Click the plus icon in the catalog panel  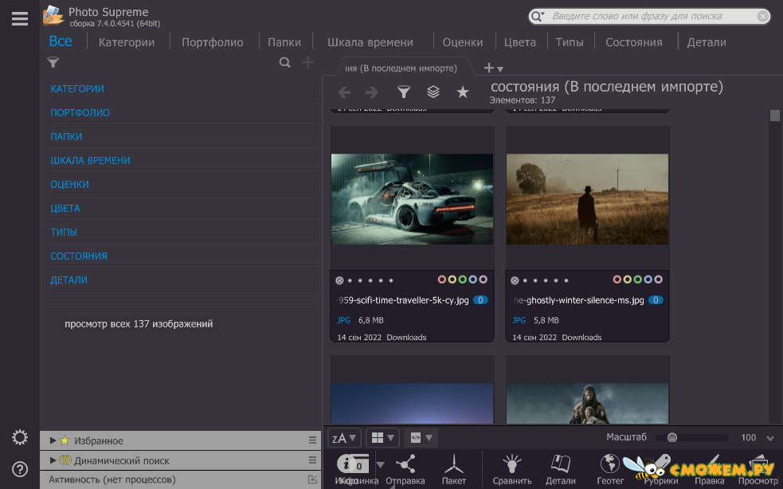[307, 62]
